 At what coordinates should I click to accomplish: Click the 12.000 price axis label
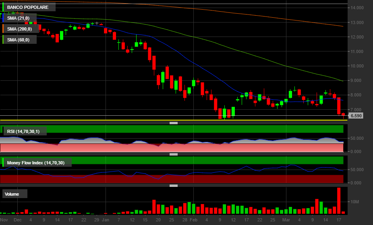point(357,37)
